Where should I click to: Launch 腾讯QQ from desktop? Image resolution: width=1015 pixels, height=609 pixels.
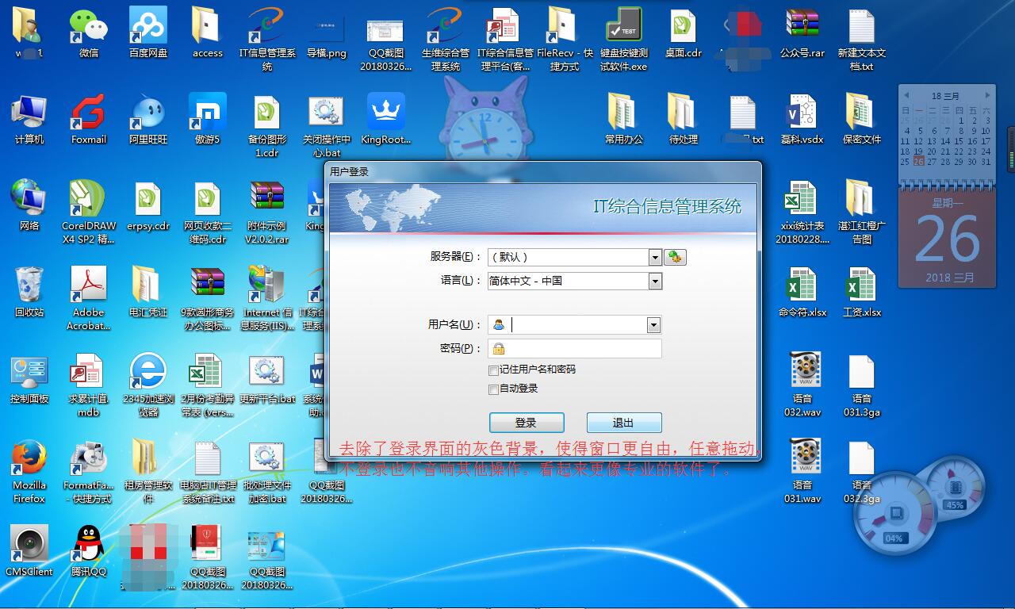pyautogui.click(x=89, y=552)
